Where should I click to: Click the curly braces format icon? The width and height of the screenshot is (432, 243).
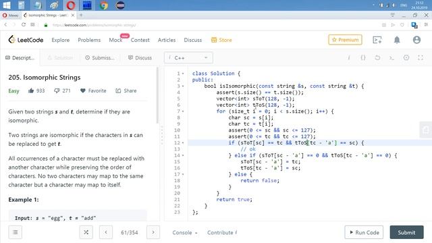coord(363,58)
